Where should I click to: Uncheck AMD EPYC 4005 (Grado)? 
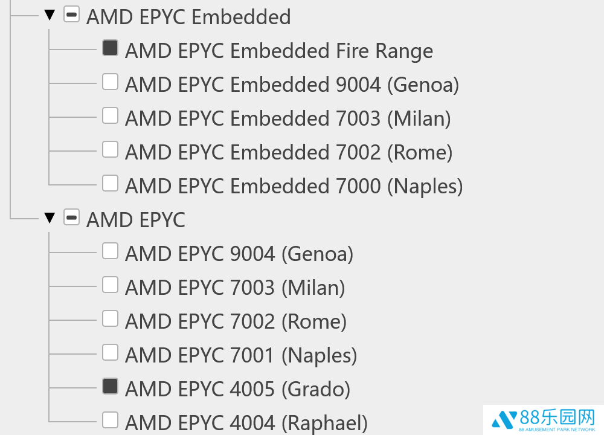[x=110, y=387]
